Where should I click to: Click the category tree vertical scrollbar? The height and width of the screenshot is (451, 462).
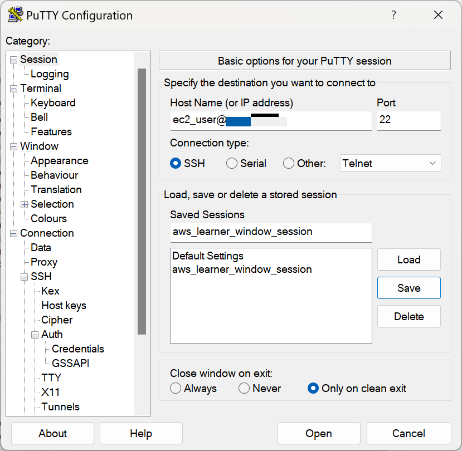[x=142, y=202]
